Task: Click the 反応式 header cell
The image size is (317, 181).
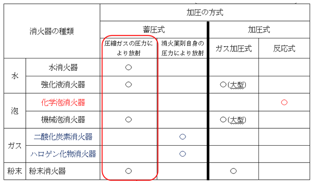Action: tap(284, 48)
